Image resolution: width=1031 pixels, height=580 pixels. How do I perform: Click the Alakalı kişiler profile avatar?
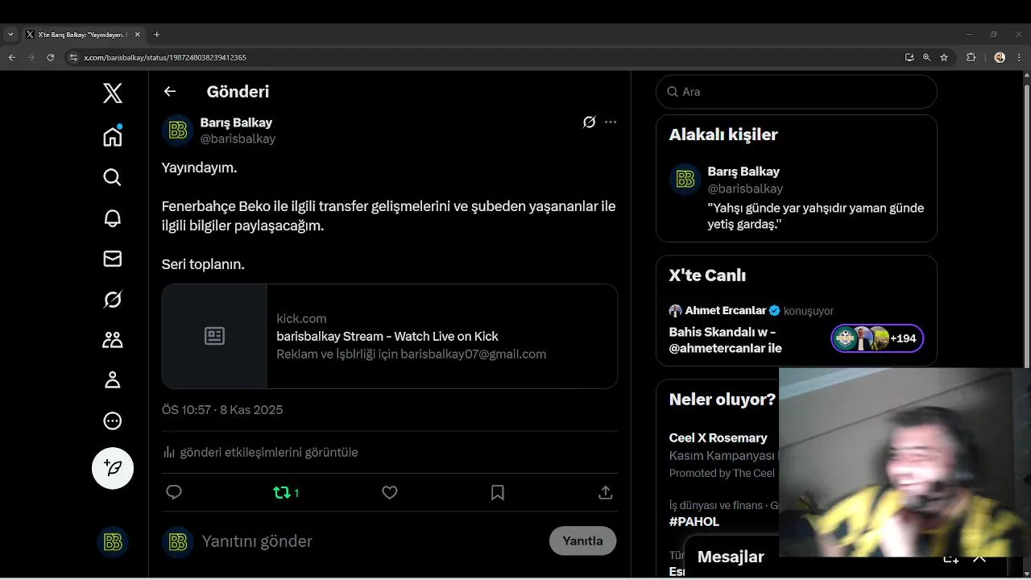(x=685, y=180)
